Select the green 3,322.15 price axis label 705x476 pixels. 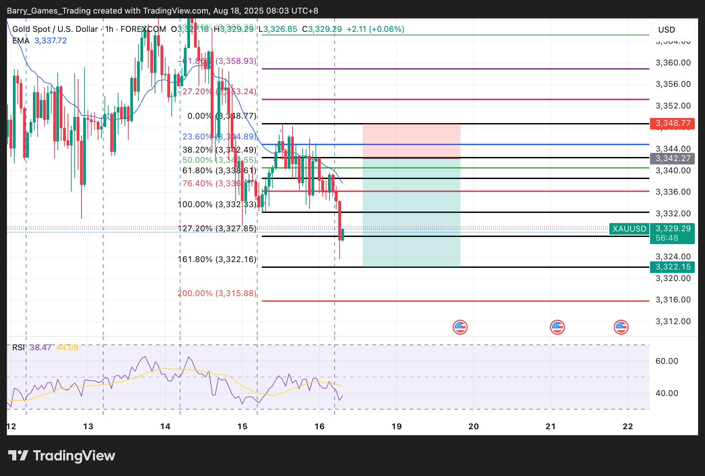(x=672, y=267)
